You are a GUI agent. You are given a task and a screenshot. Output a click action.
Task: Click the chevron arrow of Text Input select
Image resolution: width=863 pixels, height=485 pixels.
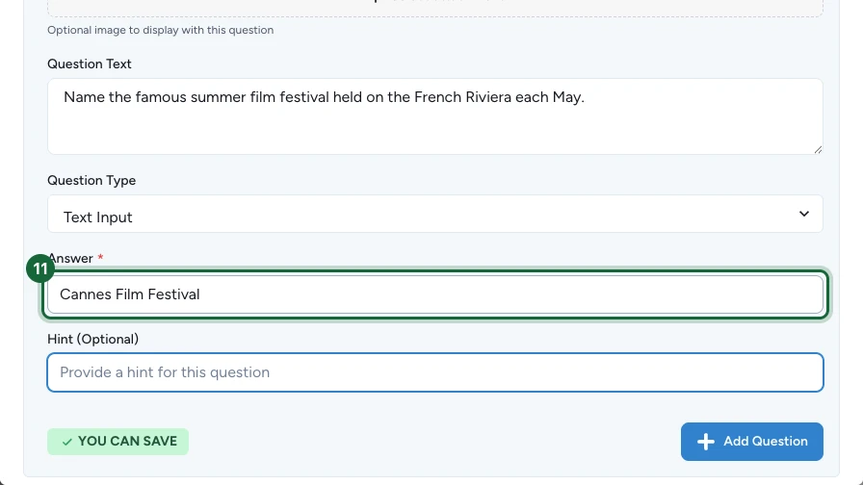[804, 214]
